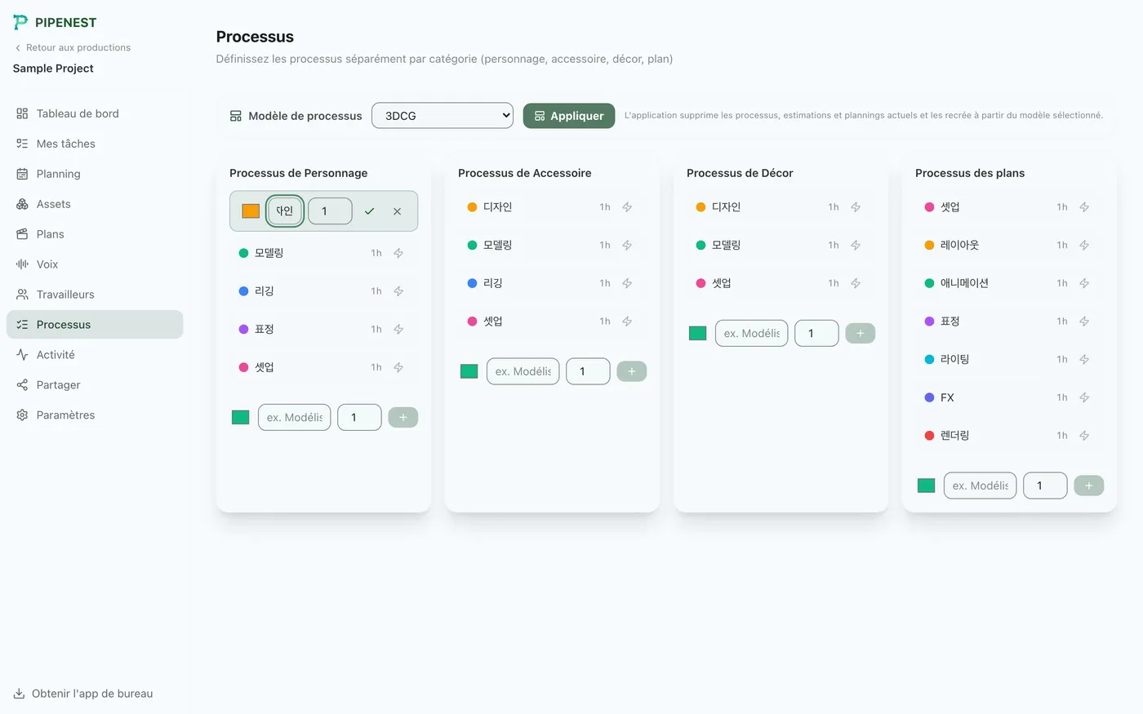The height and width of the screenshot is (714, 1143).
Task: Click lightning icon for 애니메이션
Action: [x=1084, y=283]
